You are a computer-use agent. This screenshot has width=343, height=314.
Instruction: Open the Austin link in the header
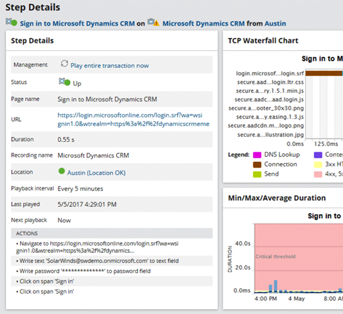[275, 23]
